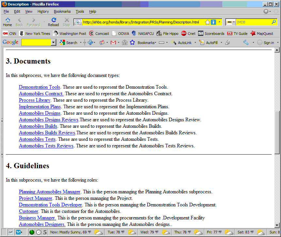Click the Google toolbar bookmark star
The height and width of the screenshot is (237, 281).
click(132, 43)
